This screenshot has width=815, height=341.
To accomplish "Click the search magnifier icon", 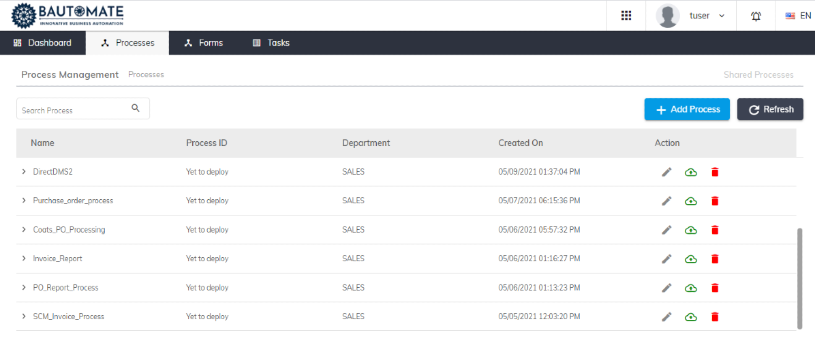I will click(x=136, y=108).
